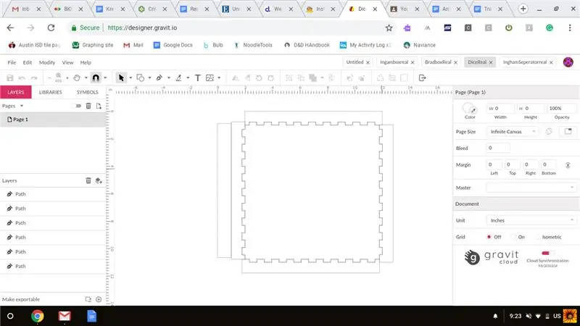The width and height of the screenshot is (580, 326).
Task: Close the DiceReal document tab
Action: 491,62
